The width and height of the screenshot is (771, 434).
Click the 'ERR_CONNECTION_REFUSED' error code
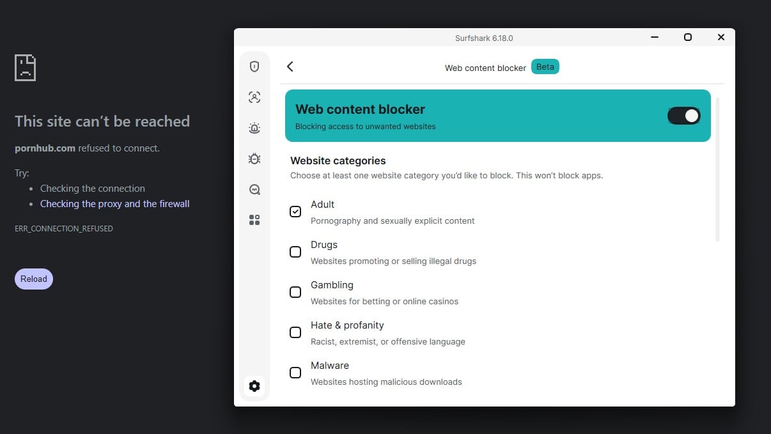64,228
